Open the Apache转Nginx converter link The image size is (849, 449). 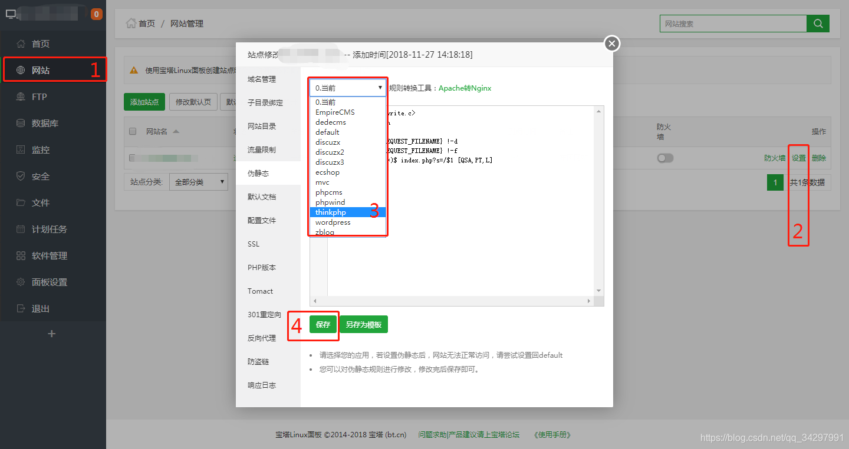coord(465,88)
